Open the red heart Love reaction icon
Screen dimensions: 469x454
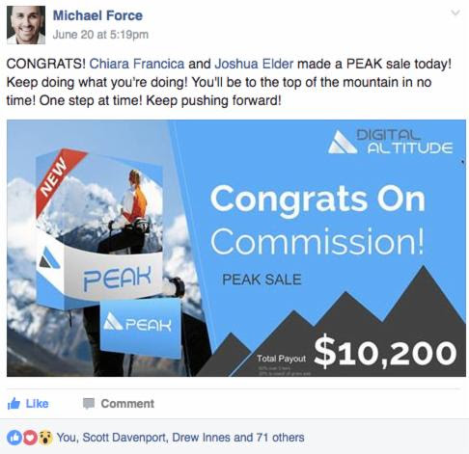pos(30,438)
